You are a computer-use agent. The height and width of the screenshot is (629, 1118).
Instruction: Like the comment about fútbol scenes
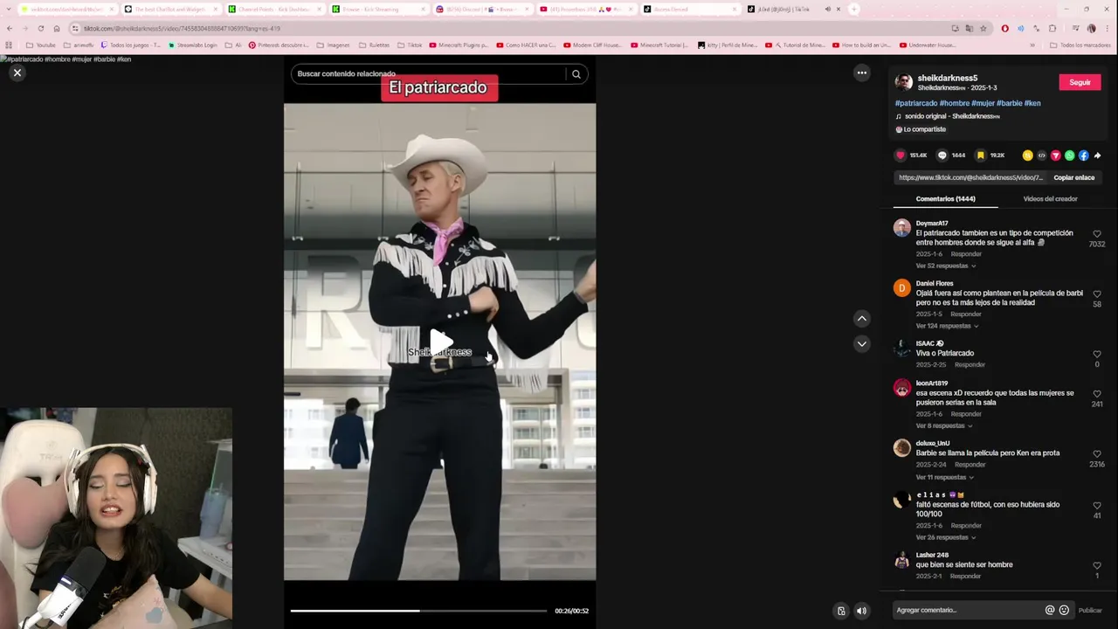1097,506
